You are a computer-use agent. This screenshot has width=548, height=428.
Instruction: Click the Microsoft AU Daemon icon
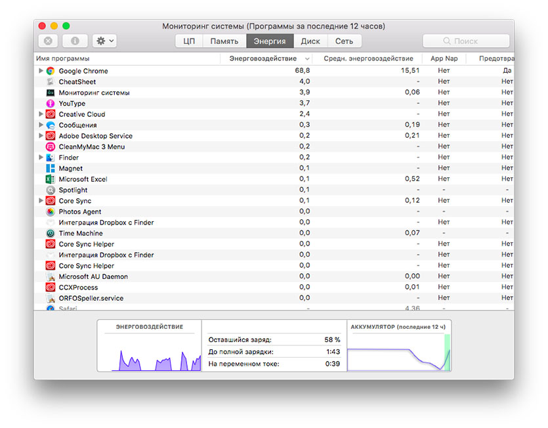pyautogui.click(x=51, y=276)
